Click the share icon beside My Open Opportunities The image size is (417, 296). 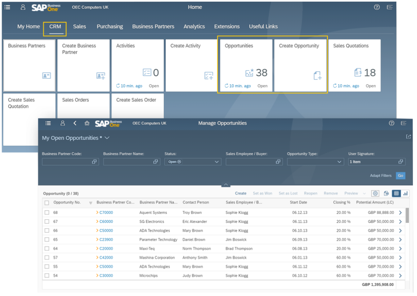(408, 137)
